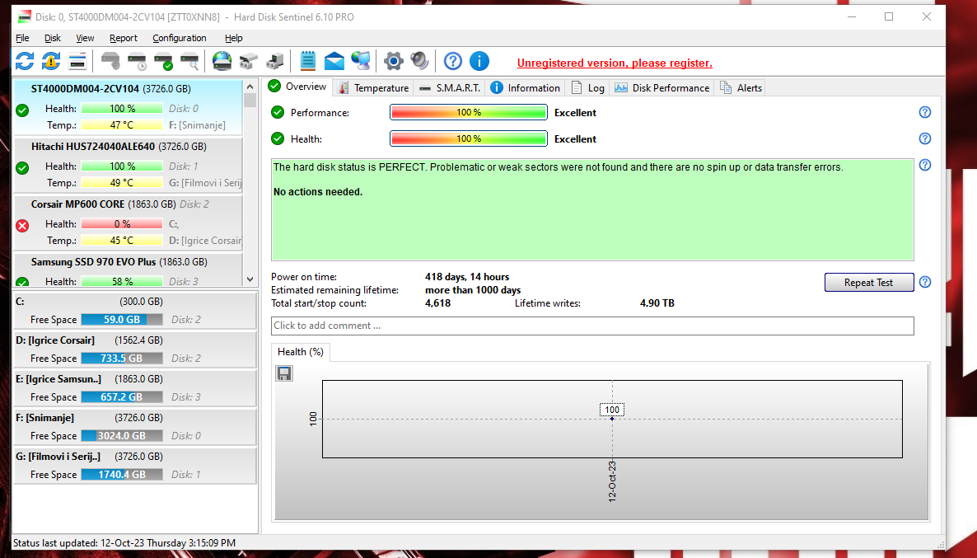Switch to the Information tab

point(526,88)
